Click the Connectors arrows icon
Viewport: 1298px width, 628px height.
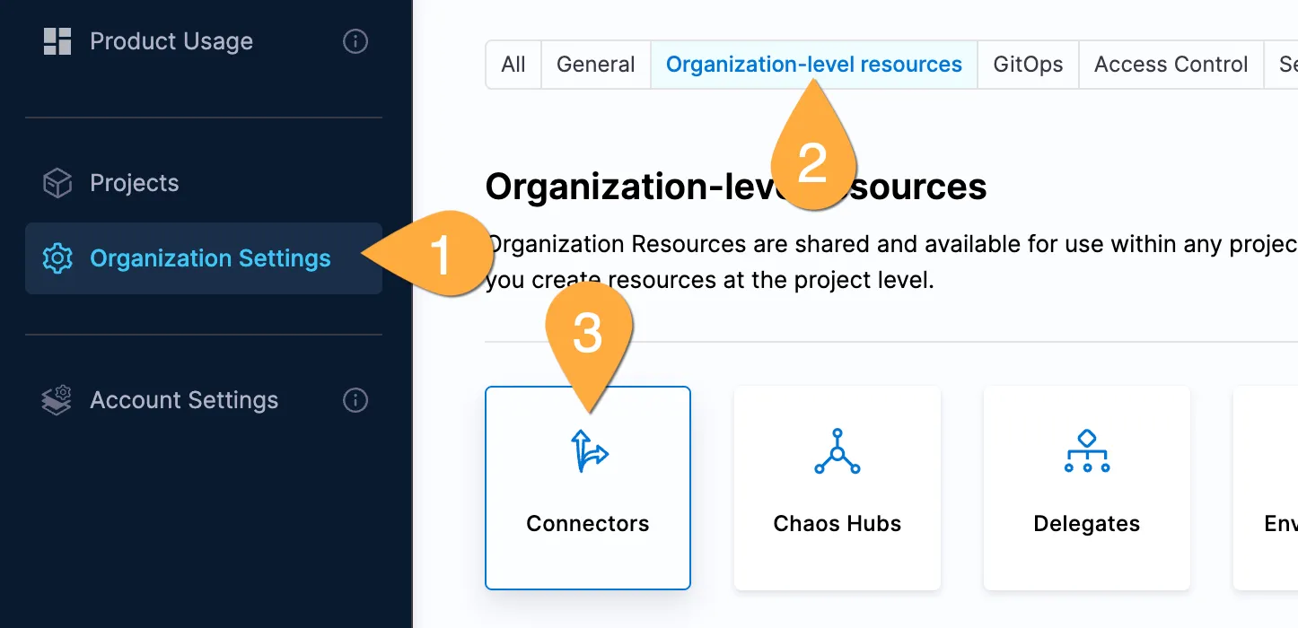[589, 451]
